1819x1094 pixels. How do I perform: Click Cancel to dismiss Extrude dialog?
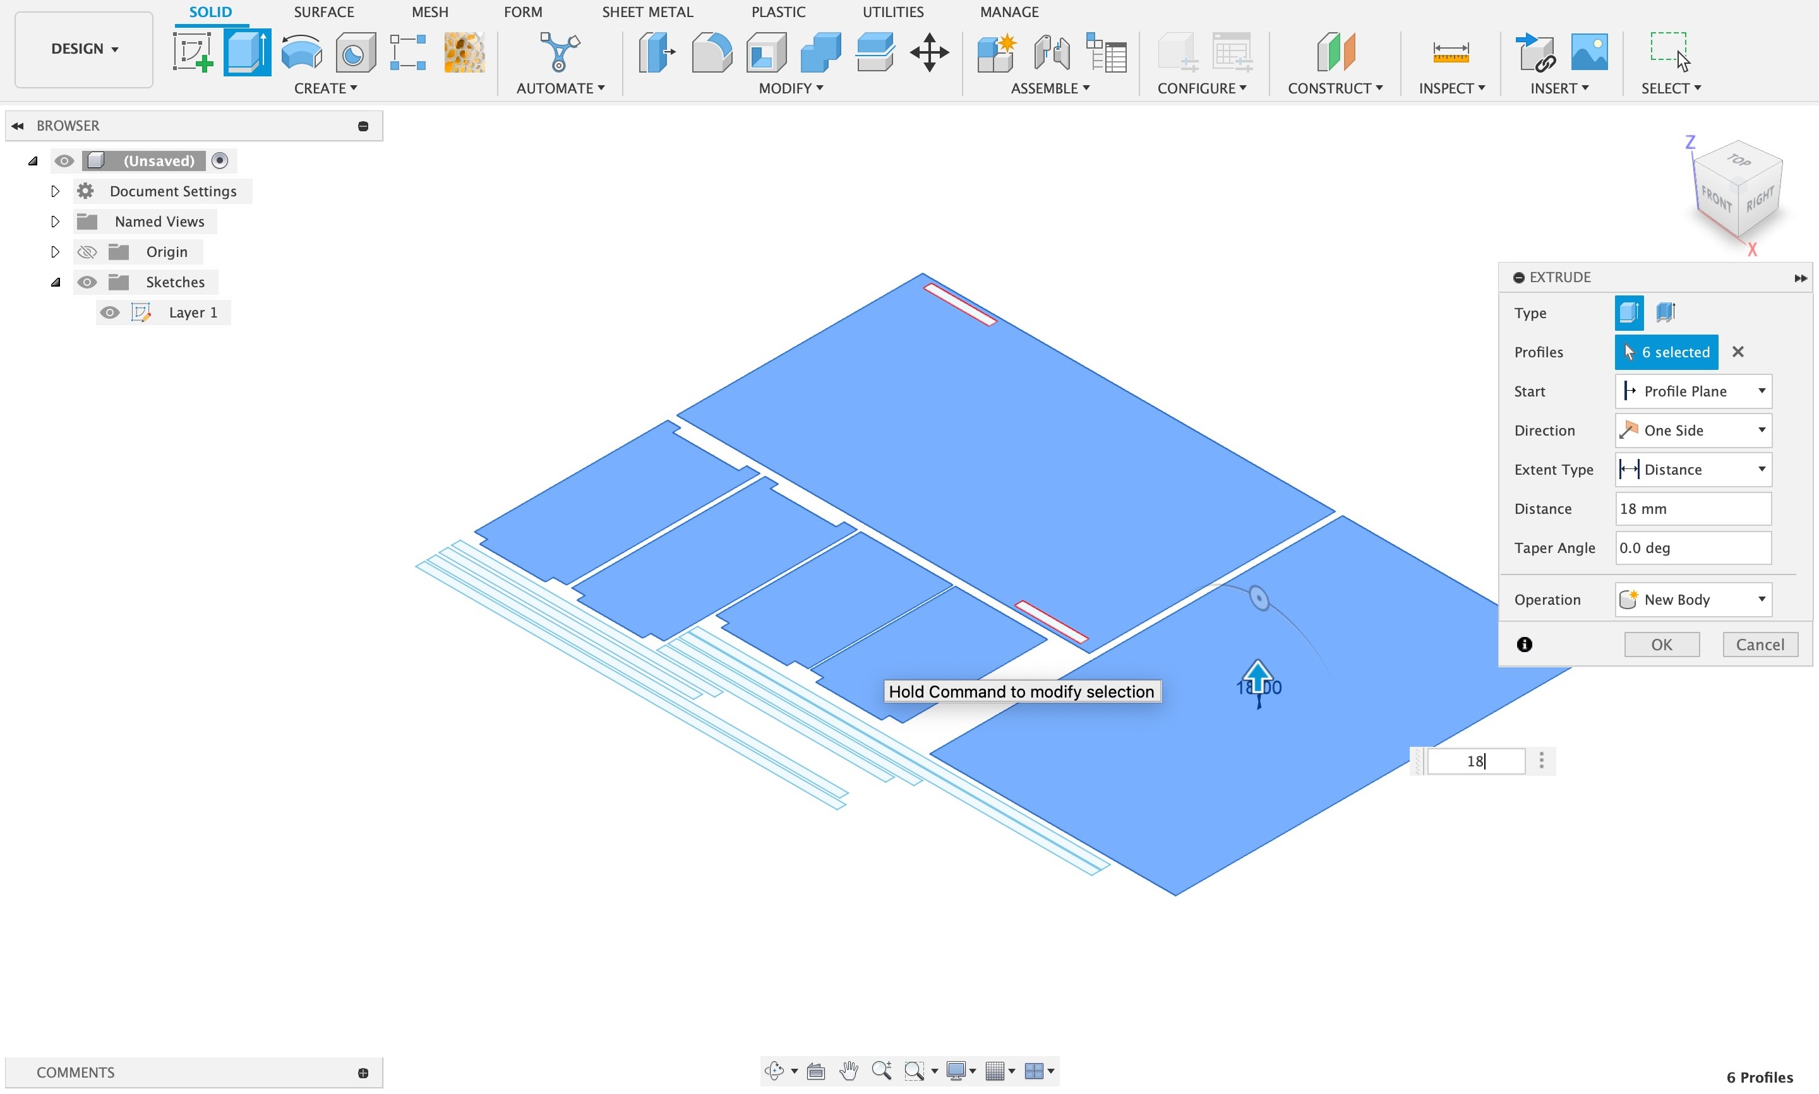click(1758, 645)
